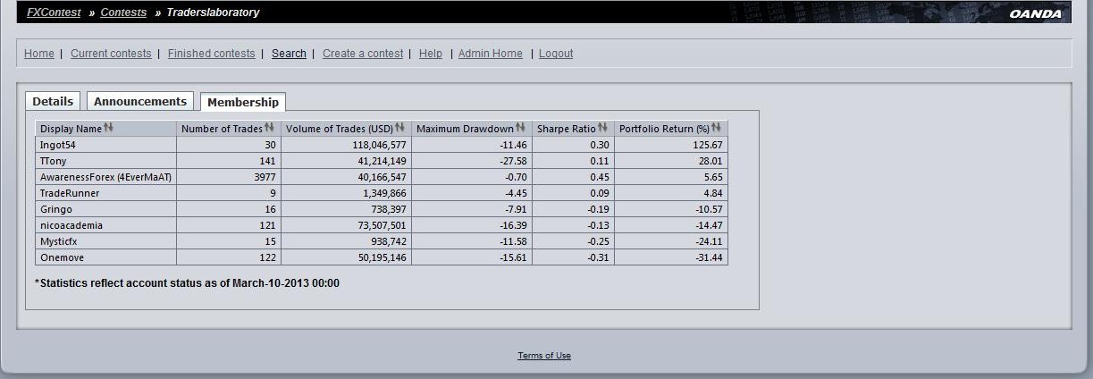
Task: Select AwarenessForex (4EverMaAT) name
Action: 105,177
